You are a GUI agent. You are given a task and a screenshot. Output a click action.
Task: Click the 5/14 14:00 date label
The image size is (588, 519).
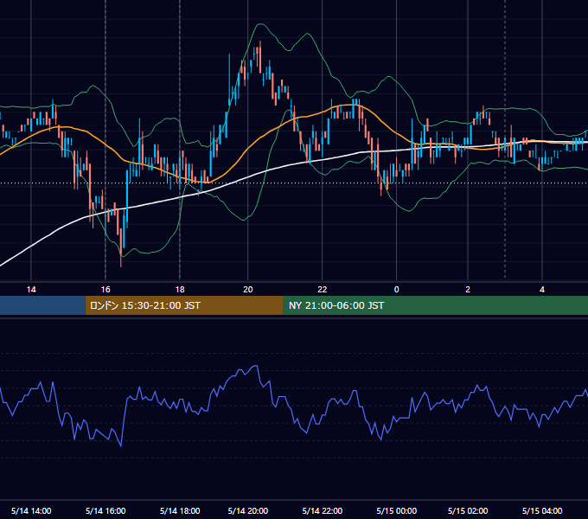(31, 510)
